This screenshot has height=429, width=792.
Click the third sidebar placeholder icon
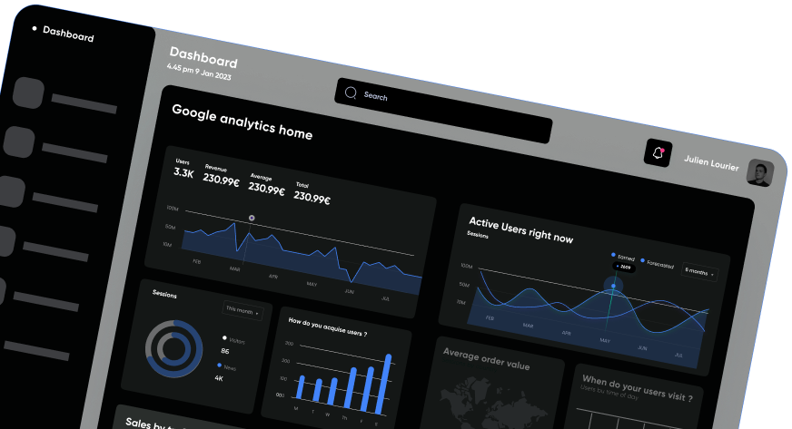click(10, 192)
